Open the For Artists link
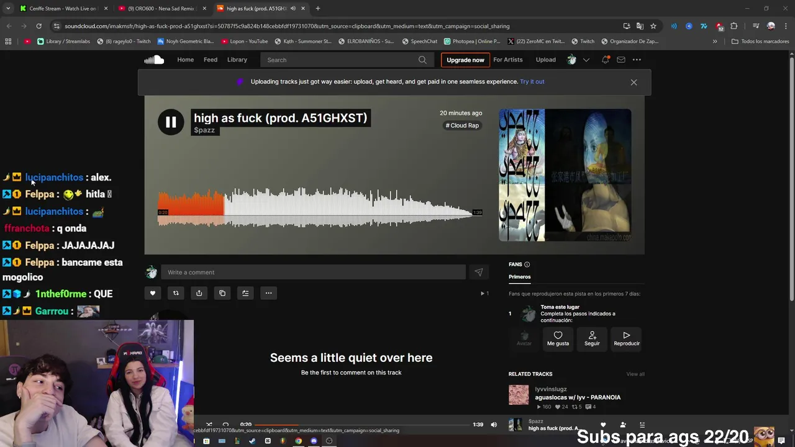The image size is (795, 447). tap(508, 60)
